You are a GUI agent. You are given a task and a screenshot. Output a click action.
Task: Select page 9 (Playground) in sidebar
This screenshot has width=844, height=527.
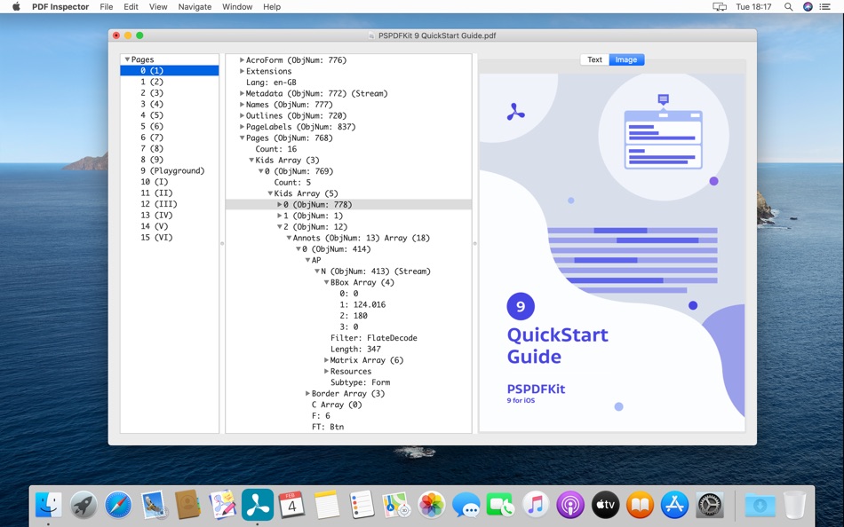(x=170, y=170)
